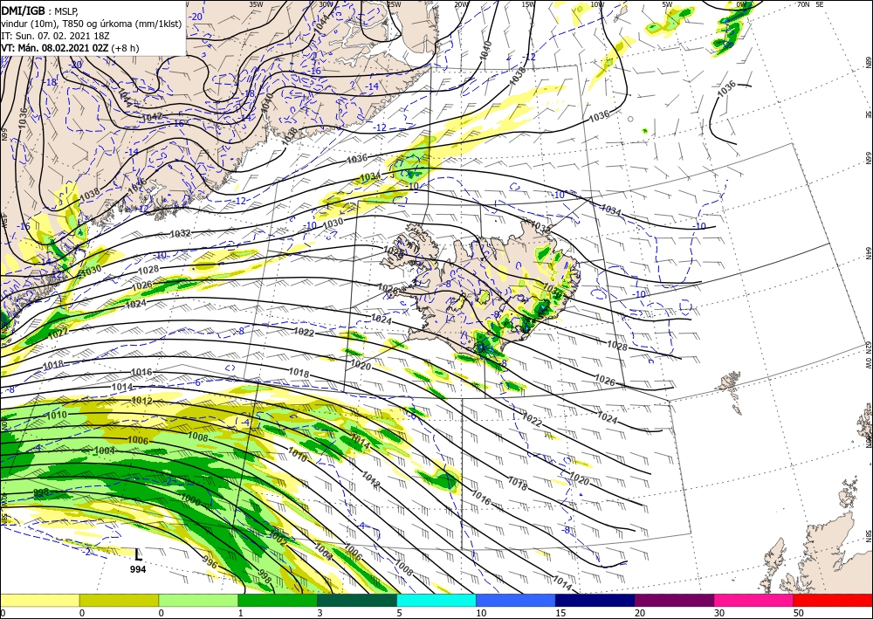Image resolution: width=873 pixels, height=619 pixels.
Task: Click the legend value '30'
Action: pyautogui.click(x=718, y=613)
